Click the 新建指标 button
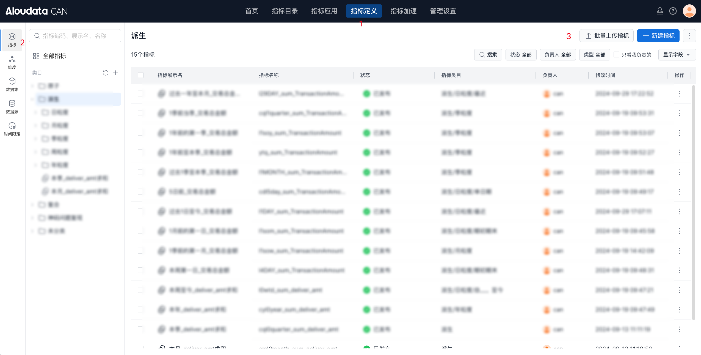701x355 pixels. point(658,36)
